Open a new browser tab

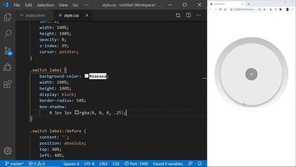click(x=249, y=4)
